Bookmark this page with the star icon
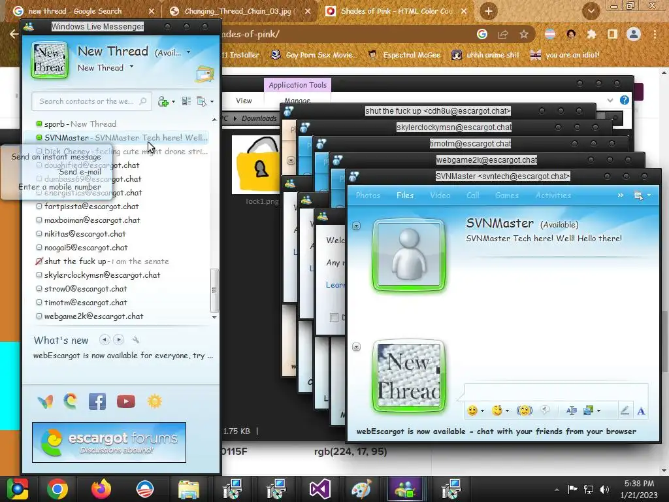The image size is (669, 502). point(524,34)
